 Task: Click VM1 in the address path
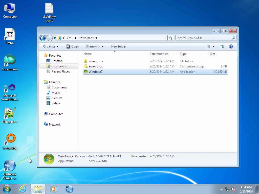pyautogui.click(x=70, y=38)
